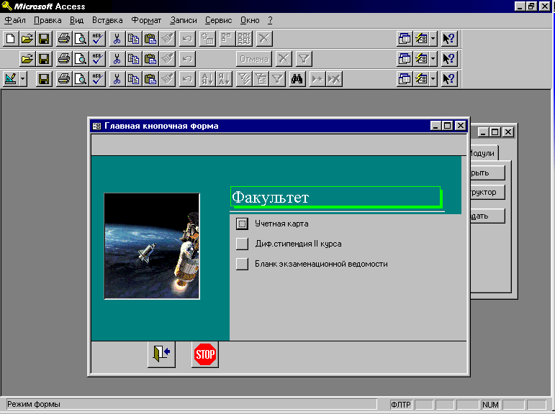
Task: Open print preview in the top toolbar row
Action: click(x=81, y=39)
